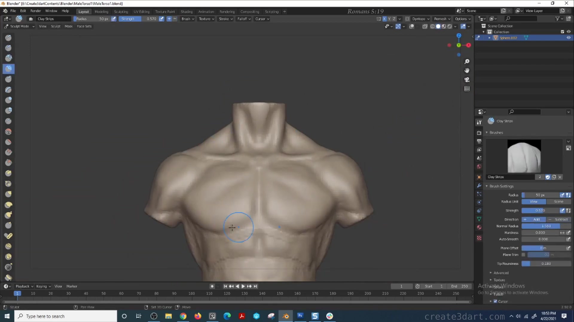The width and height of the screenshot is (574, 322).
Task: Open the Render Properties tab
Action: [x=479, y=132]
